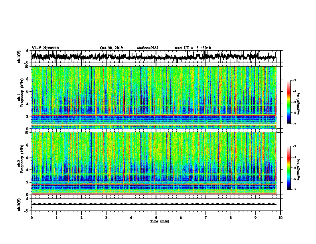
Task: Select the ch.2 "Frequency (kHz)" axis label
Action: click(x=22, y=159)
